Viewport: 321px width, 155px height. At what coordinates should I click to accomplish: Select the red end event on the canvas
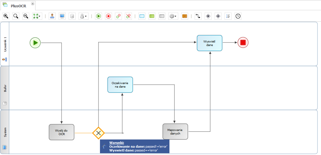click(243, 42)
